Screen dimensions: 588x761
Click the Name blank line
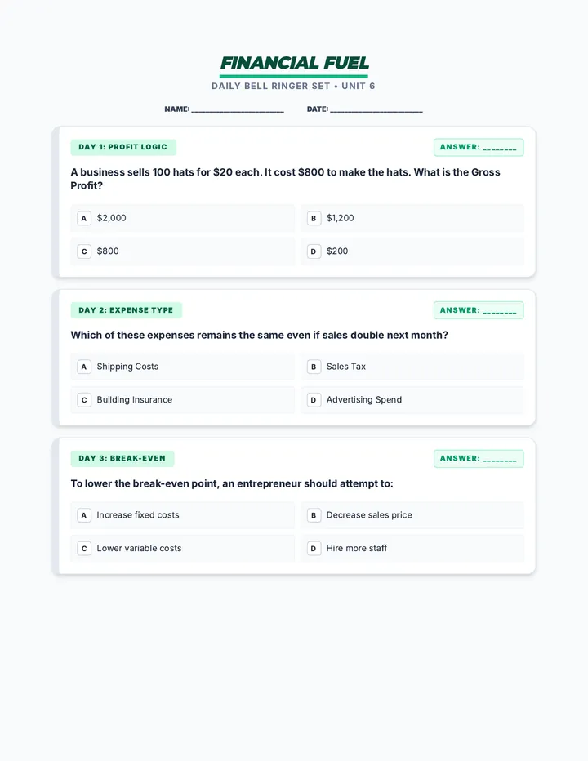pos(238,109)
